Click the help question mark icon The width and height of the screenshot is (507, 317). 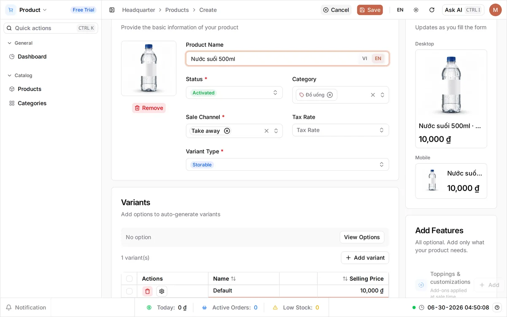tap(497, 308)
